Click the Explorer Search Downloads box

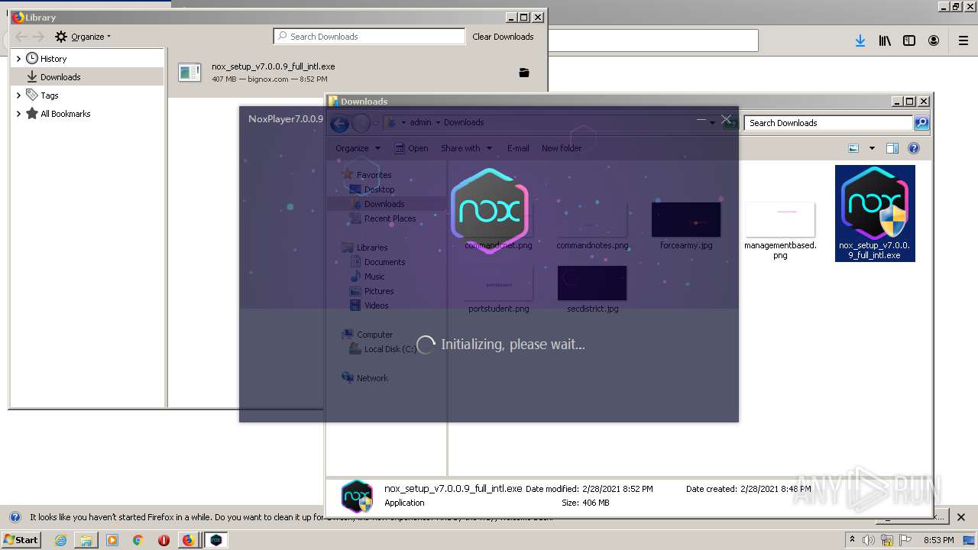tap(829, 123)
